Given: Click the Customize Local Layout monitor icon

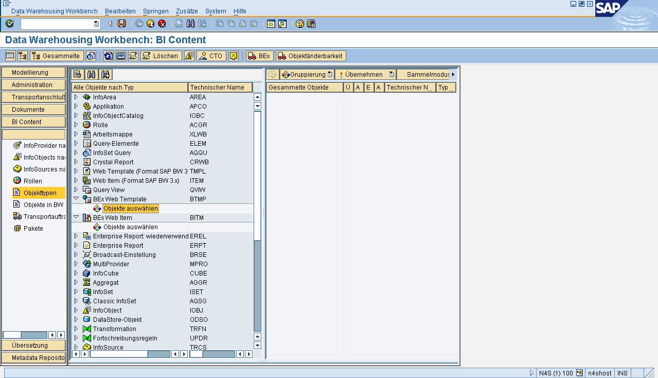Looking at the screenshot, I should click(x=311, y=24).
